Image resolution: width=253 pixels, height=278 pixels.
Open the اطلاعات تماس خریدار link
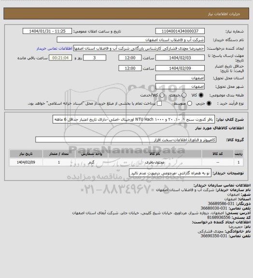(x=54, y=48)
